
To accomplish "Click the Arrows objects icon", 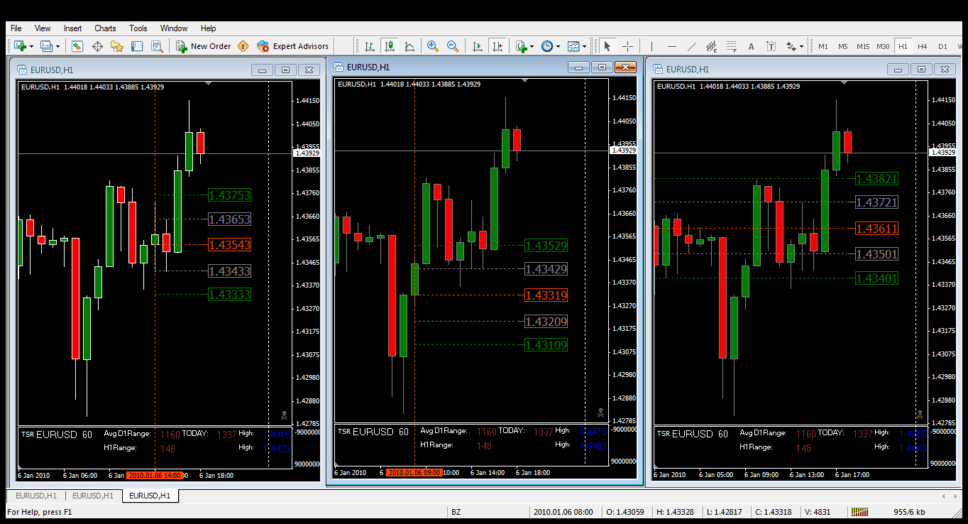I will pyautogui.click(x=791, y=46).
